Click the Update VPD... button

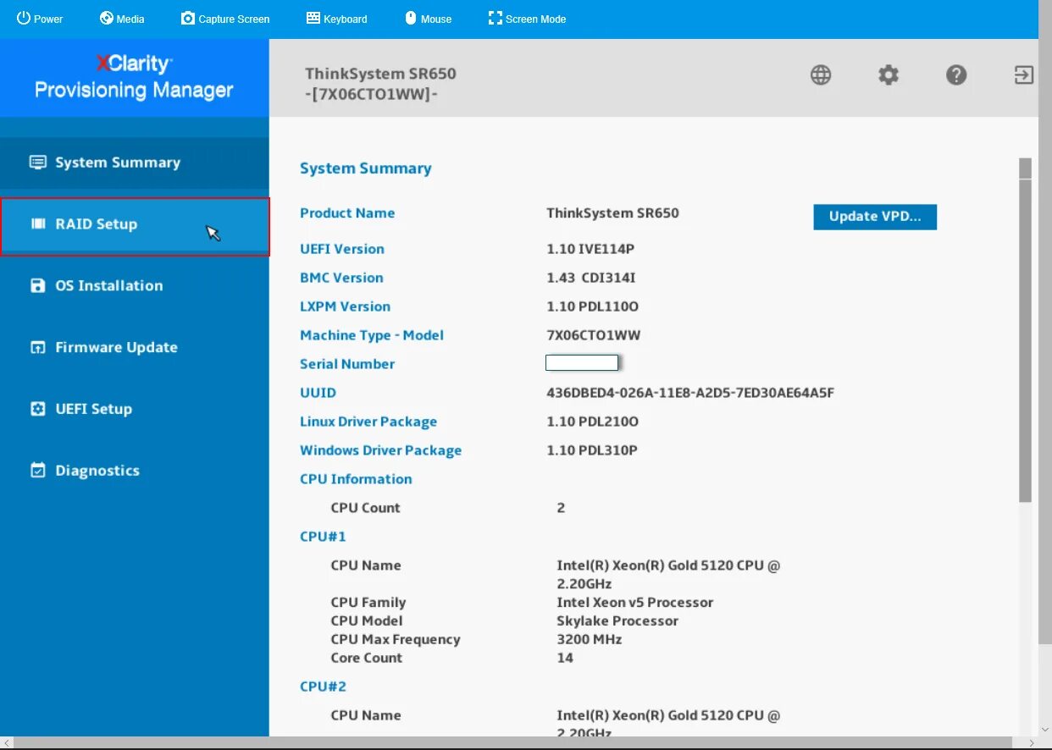coord(875,217)
